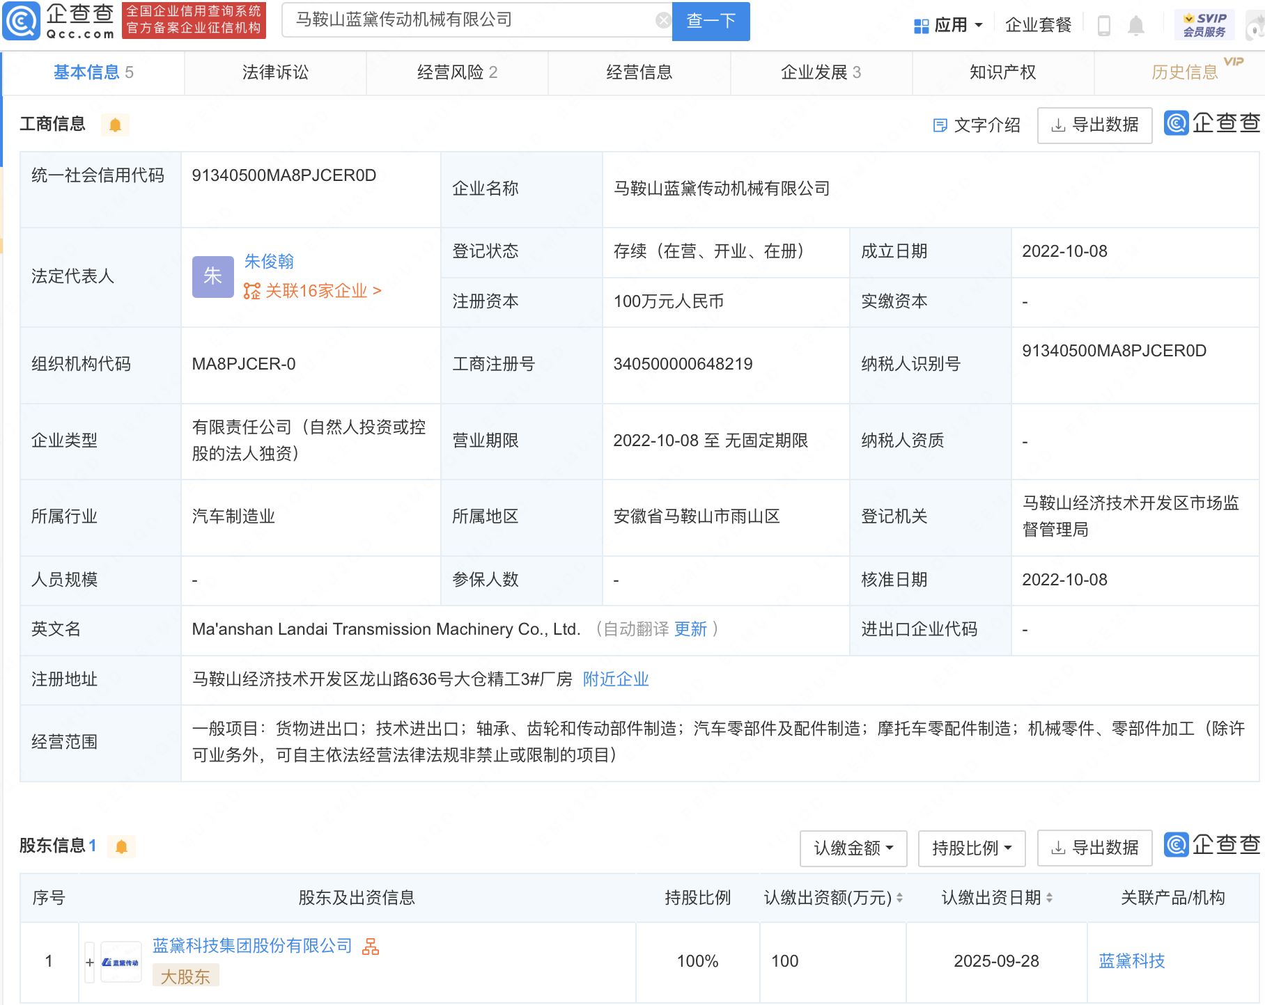The width and height of the screenshot is (1265, 1005).
Task: Click the 蓝黛传动 shareholder logo thumbnail
Action: coord(121,962)
